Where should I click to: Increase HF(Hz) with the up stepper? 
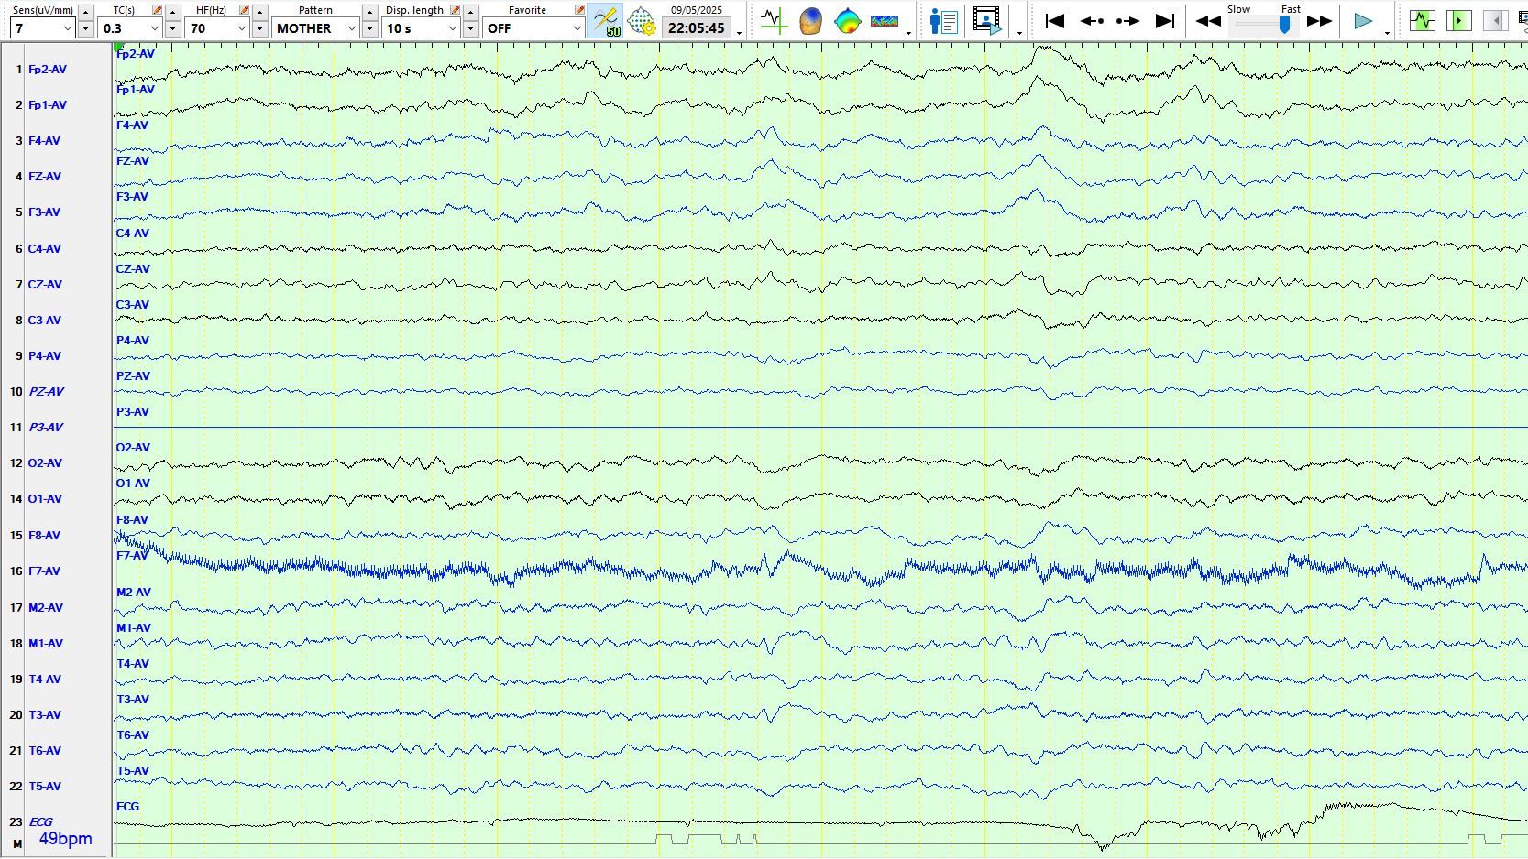[x=260, y=12]
